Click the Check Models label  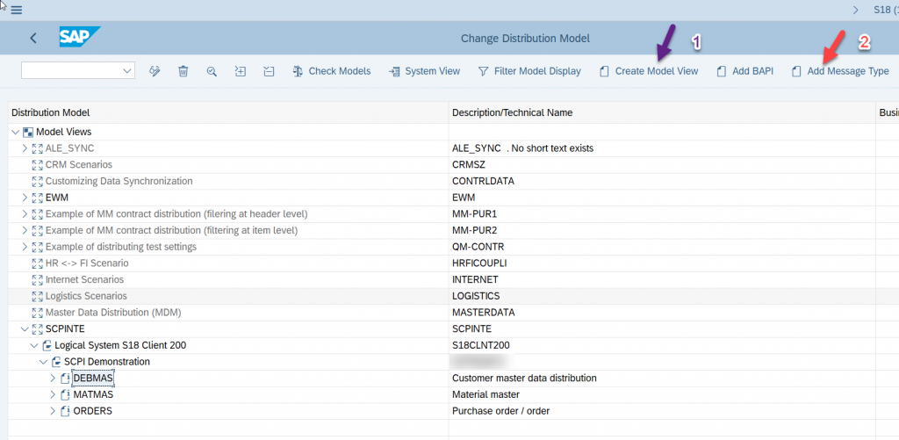(x=340, y=71)
